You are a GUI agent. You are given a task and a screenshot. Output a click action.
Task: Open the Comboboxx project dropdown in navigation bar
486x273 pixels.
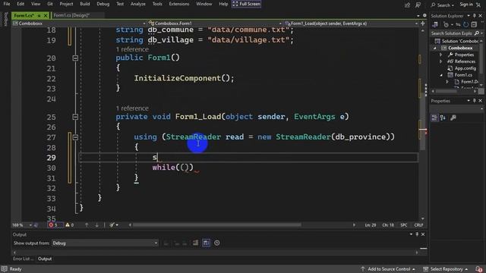(79, 24)
